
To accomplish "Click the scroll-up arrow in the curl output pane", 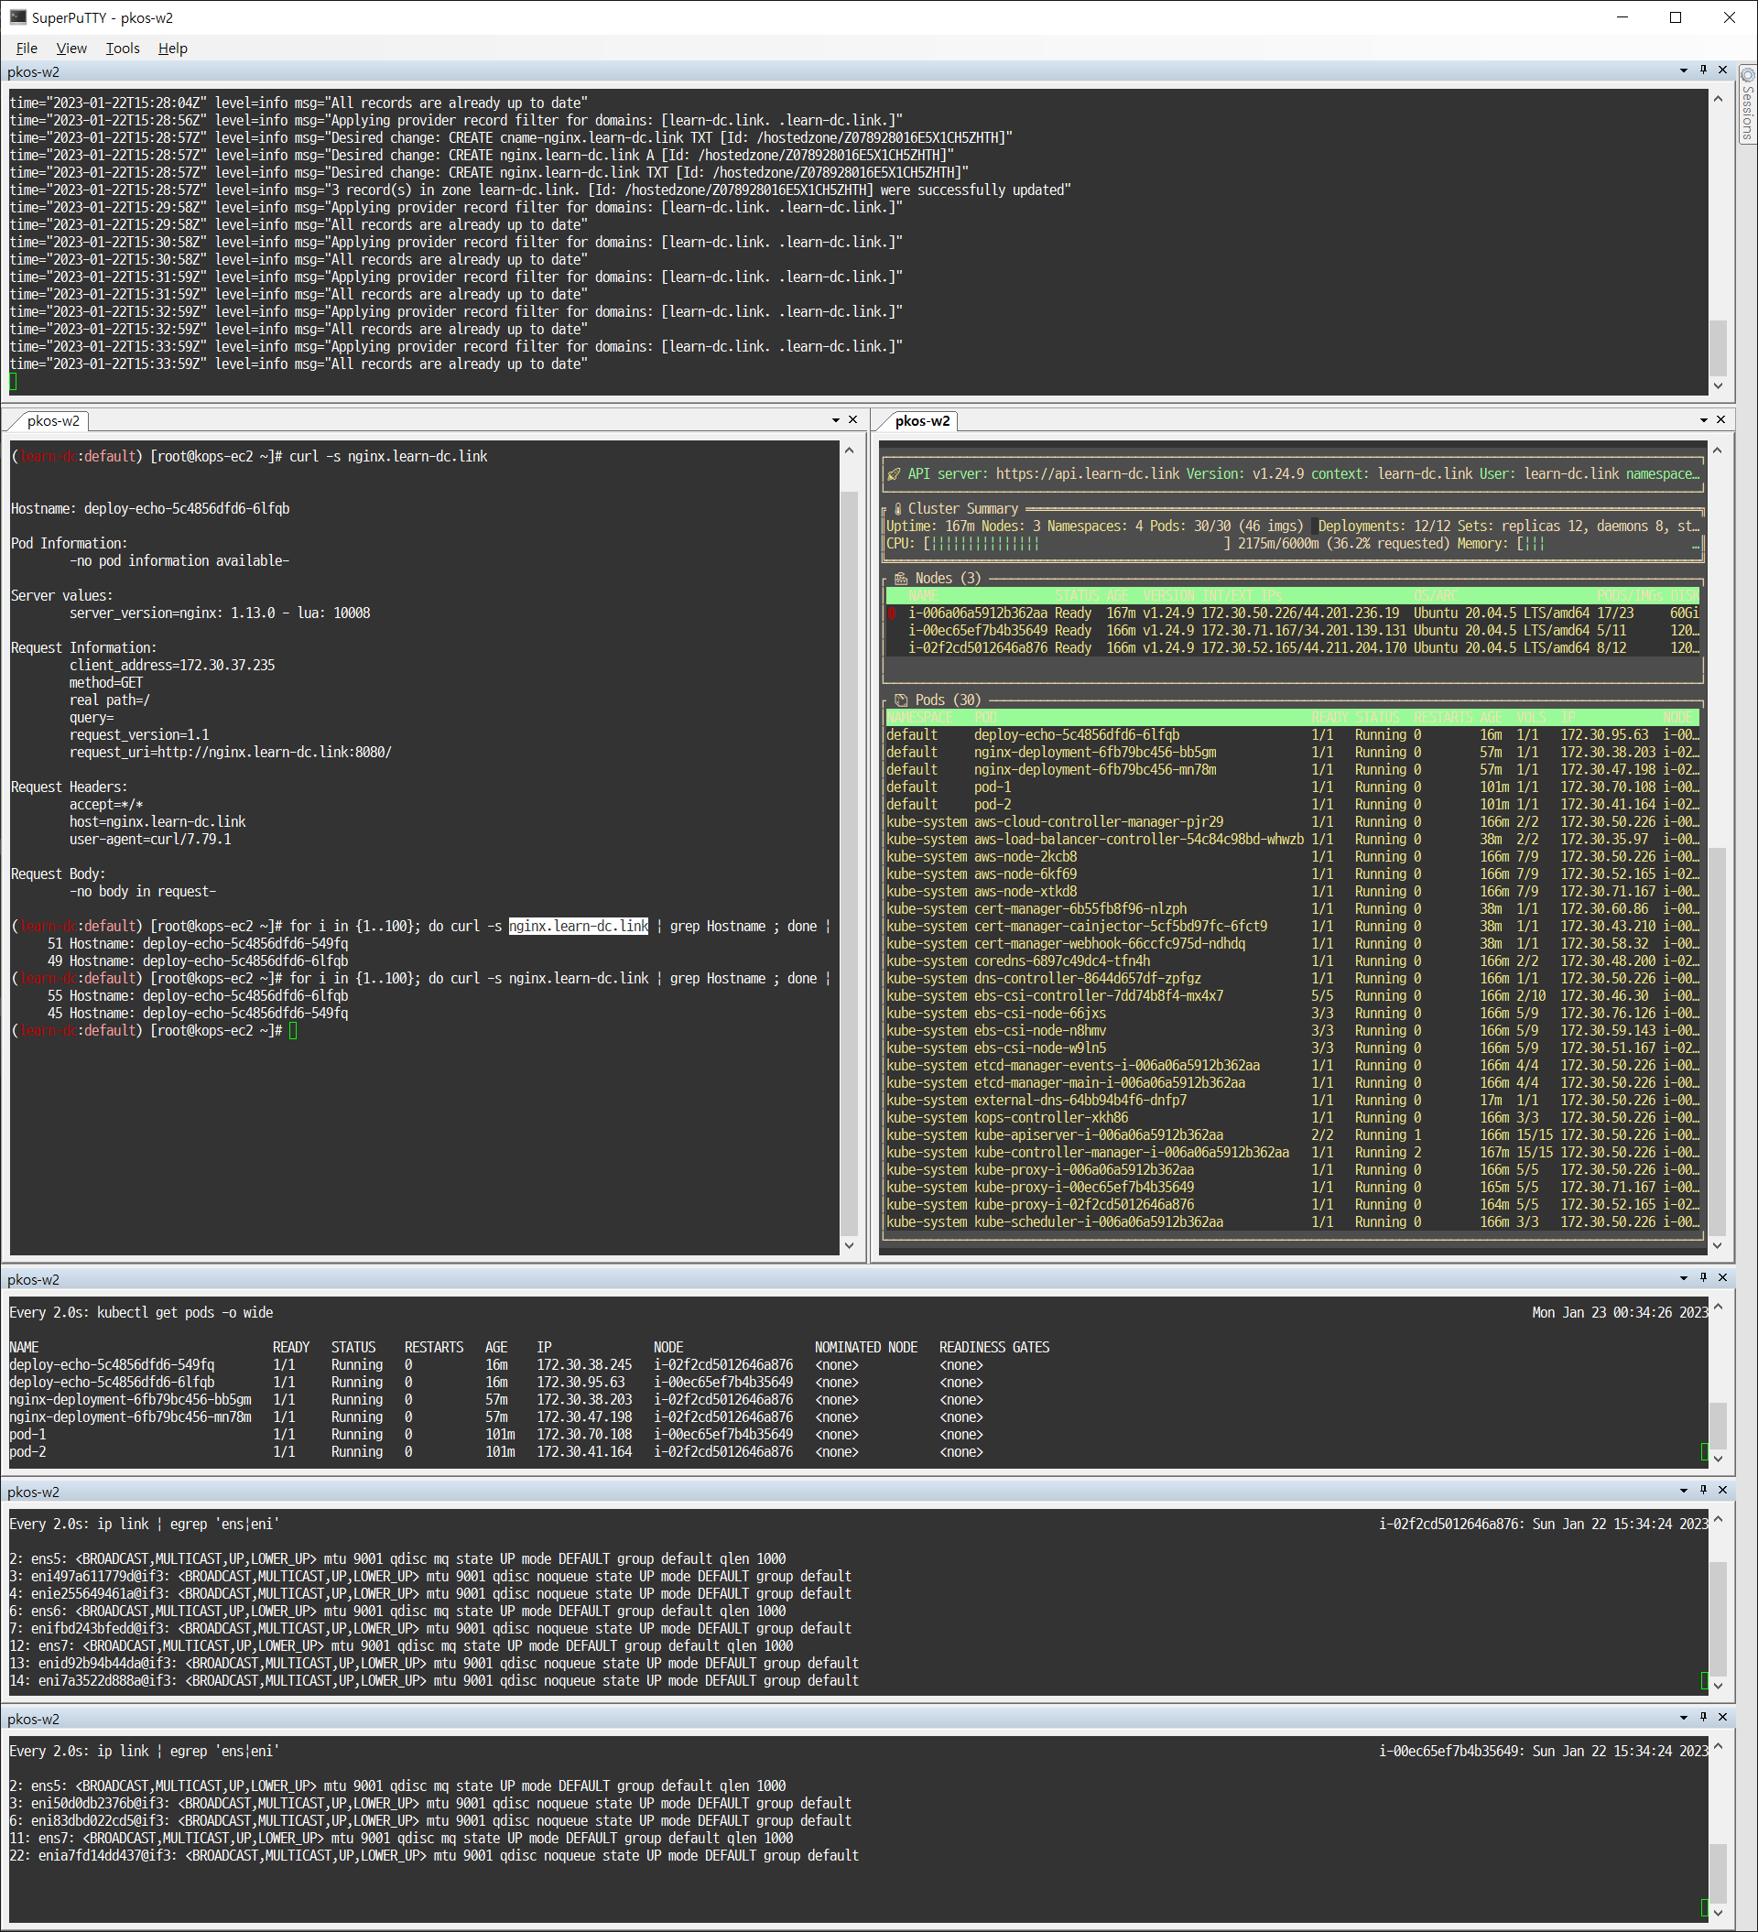I will 850,449.
